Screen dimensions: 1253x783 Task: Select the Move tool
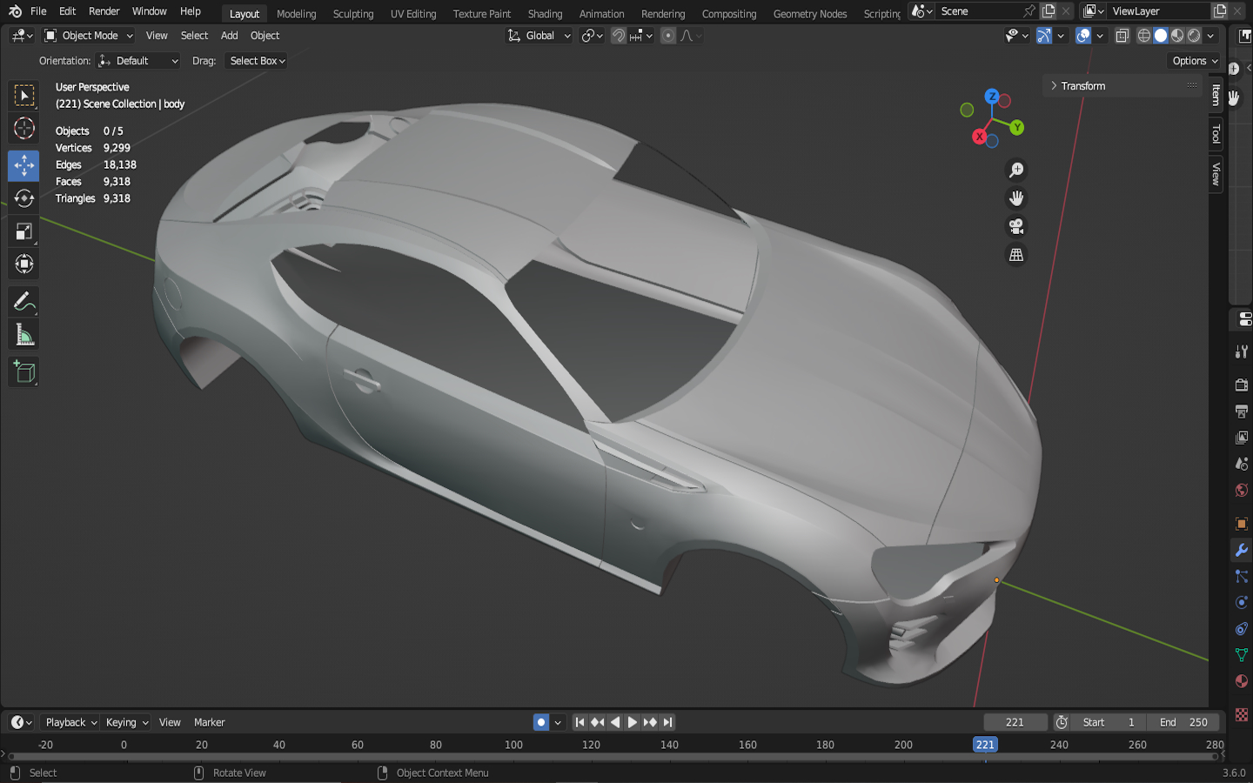coord(24,165)
